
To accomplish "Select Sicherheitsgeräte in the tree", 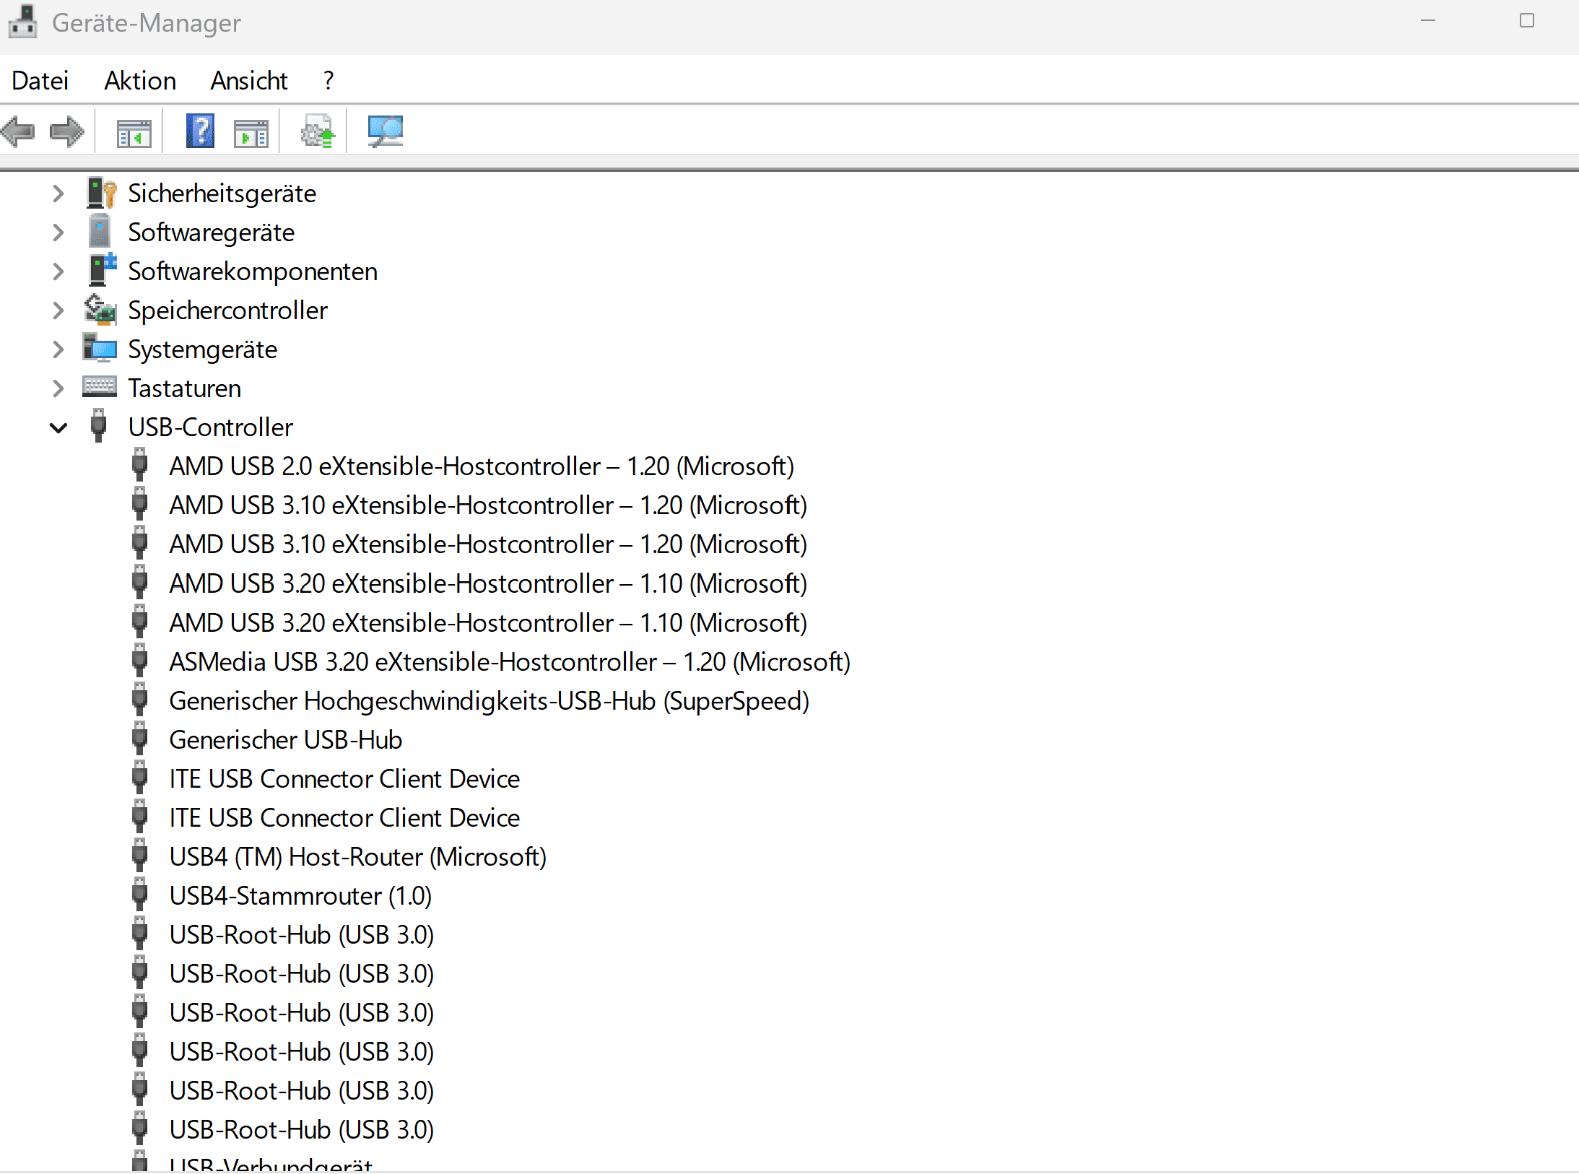I will pyautogui.click(x=222, y=194).
